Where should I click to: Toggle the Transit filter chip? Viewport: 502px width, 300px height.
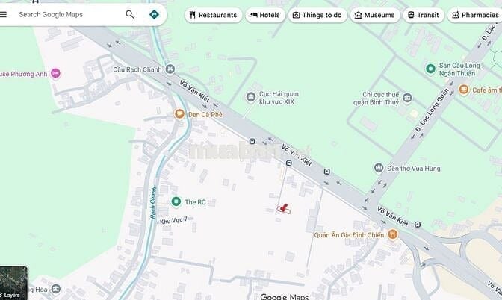(423, 15)
